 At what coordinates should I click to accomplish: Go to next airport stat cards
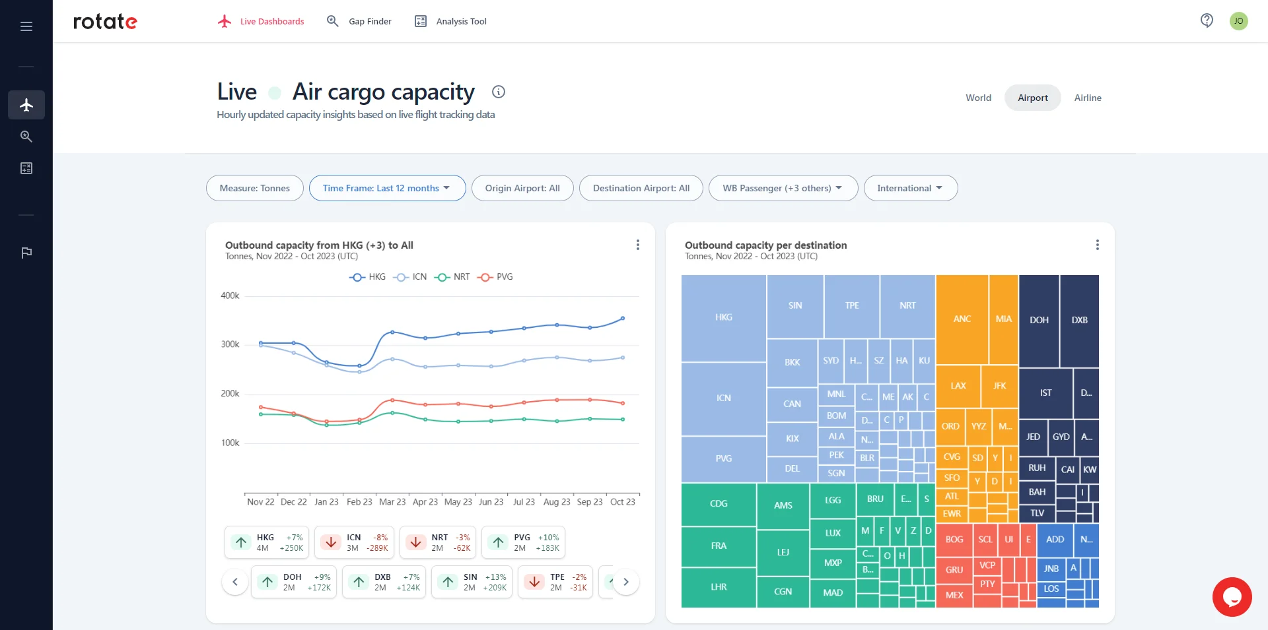[x=625, y=582]
